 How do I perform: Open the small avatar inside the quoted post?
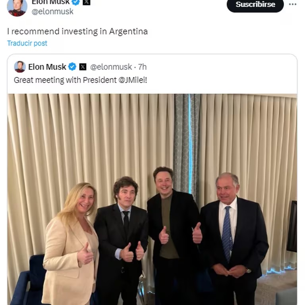point(20,67)
